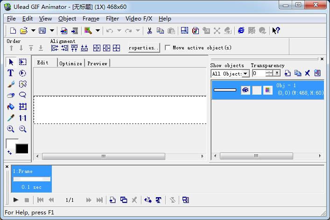330x220 pixels.
Task: Click the Properties button
Action: [144, 48]
